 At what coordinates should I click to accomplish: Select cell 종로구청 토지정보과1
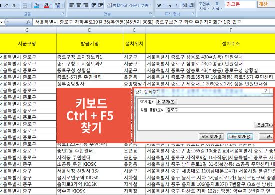click(90, 57)
